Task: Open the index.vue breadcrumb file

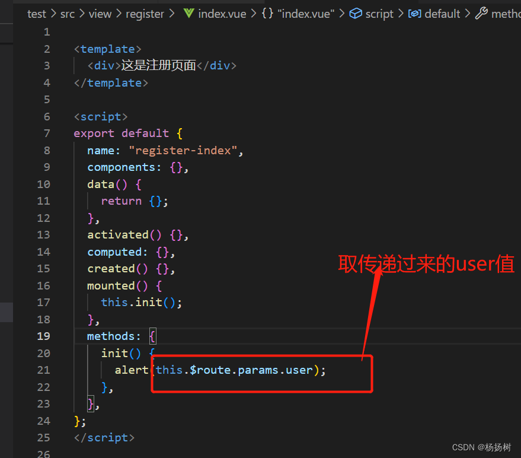Action: (x=222, y=14)
